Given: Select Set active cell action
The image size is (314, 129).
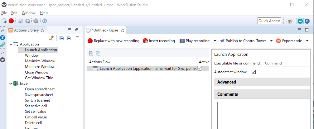Looking at the screenshot, I should (x=36, y=106).
